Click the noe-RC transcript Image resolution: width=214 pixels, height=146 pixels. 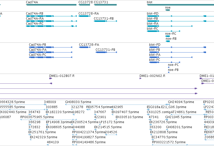[x=167, y=36]
